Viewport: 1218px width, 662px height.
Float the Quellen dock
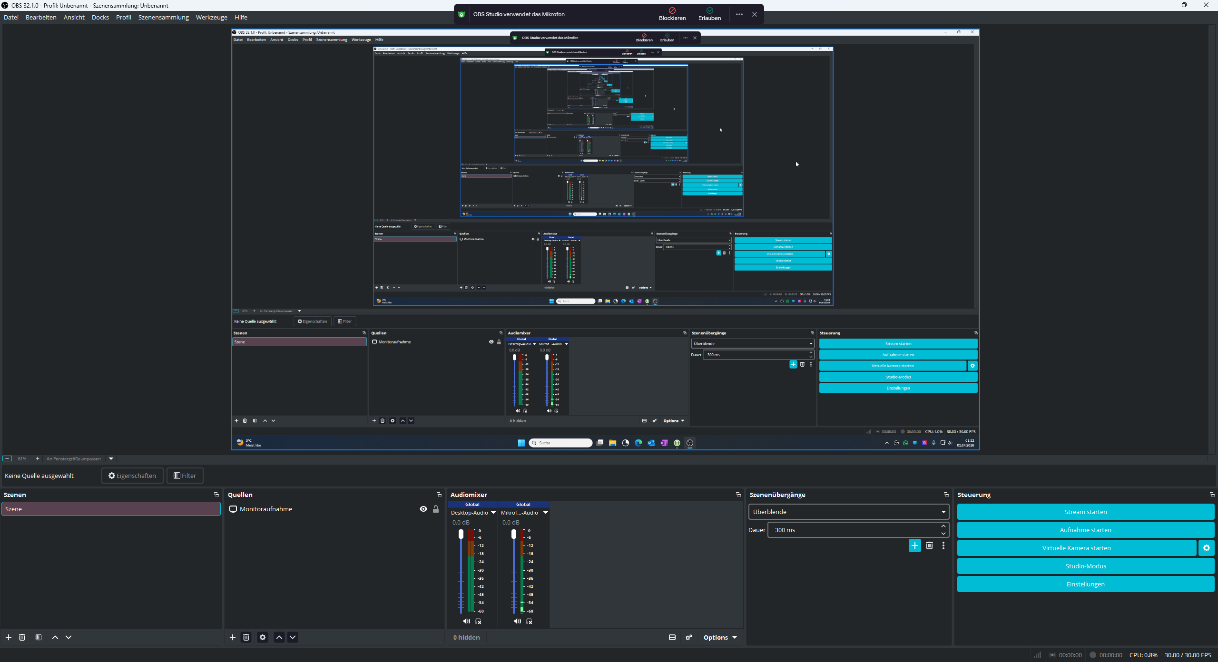coord(439,495)
